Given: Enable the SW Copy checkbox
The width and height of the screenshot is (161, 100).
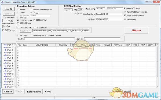Looking at the screenshot, I should click(18, 35).
